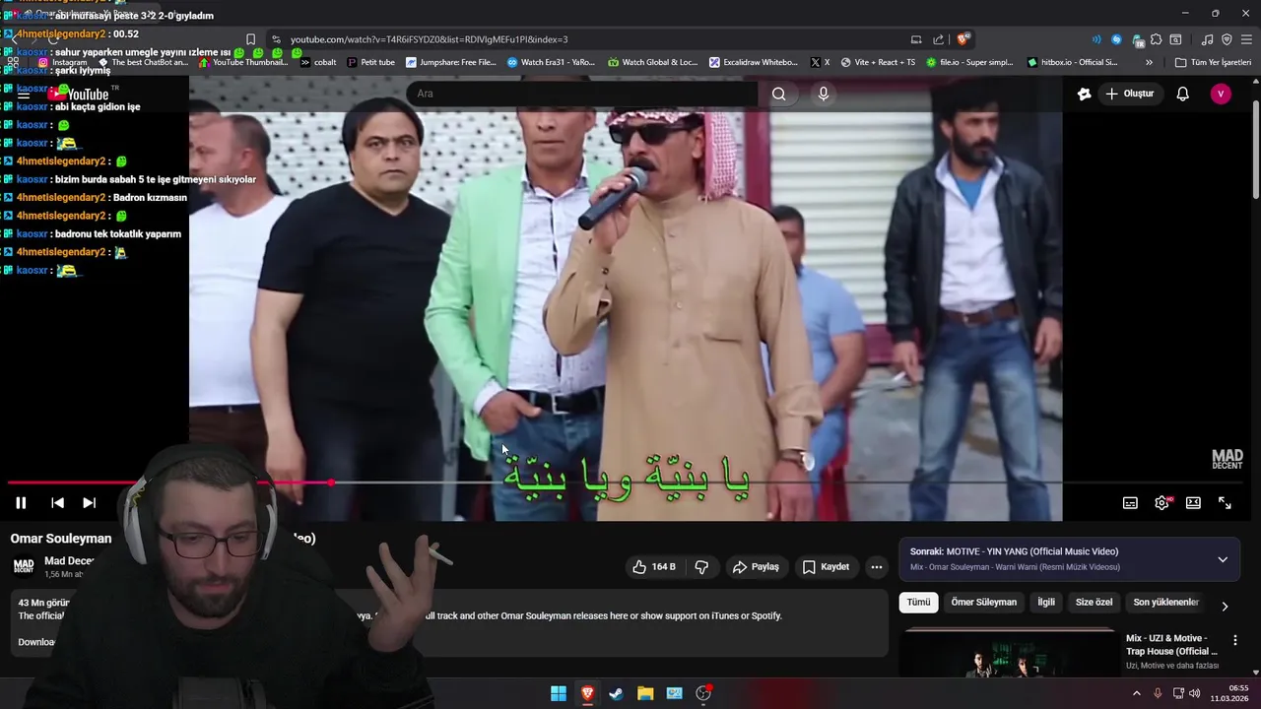Open the UZI & Motive Trap House mix thumbnail
This screenshot has width=1261, height=709.
tap(1010, 654)
